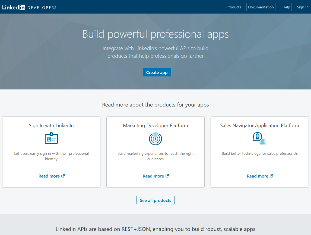The width and height of the screenshot is (311, 235).
Task: Click the Sign In with LinkedIn badge icon
Action: [51, 138]
